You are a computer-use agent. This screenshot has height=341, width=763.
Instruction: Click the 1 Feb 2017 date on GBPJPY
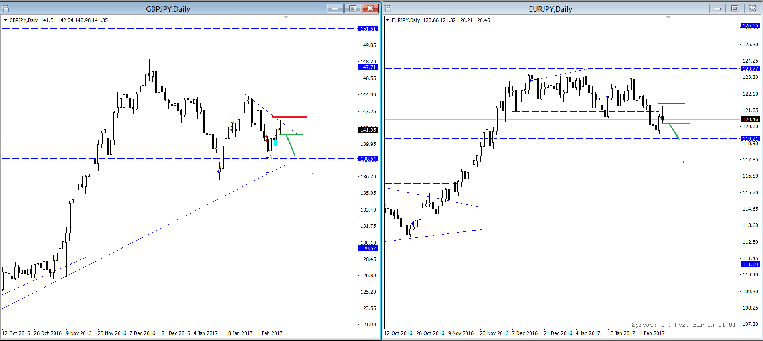(270, 333)
